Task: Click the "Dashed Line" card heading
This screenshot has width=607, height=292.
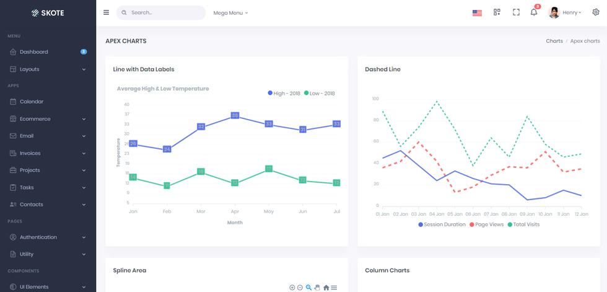Action: (x=383, y=69)
